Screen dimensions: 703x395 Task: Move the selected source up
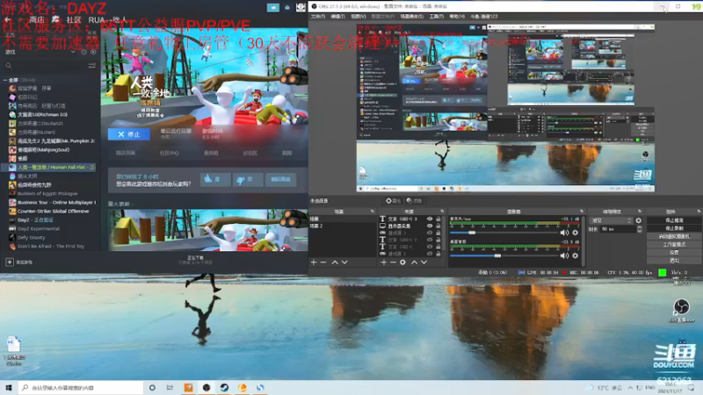tap(414, 262)
